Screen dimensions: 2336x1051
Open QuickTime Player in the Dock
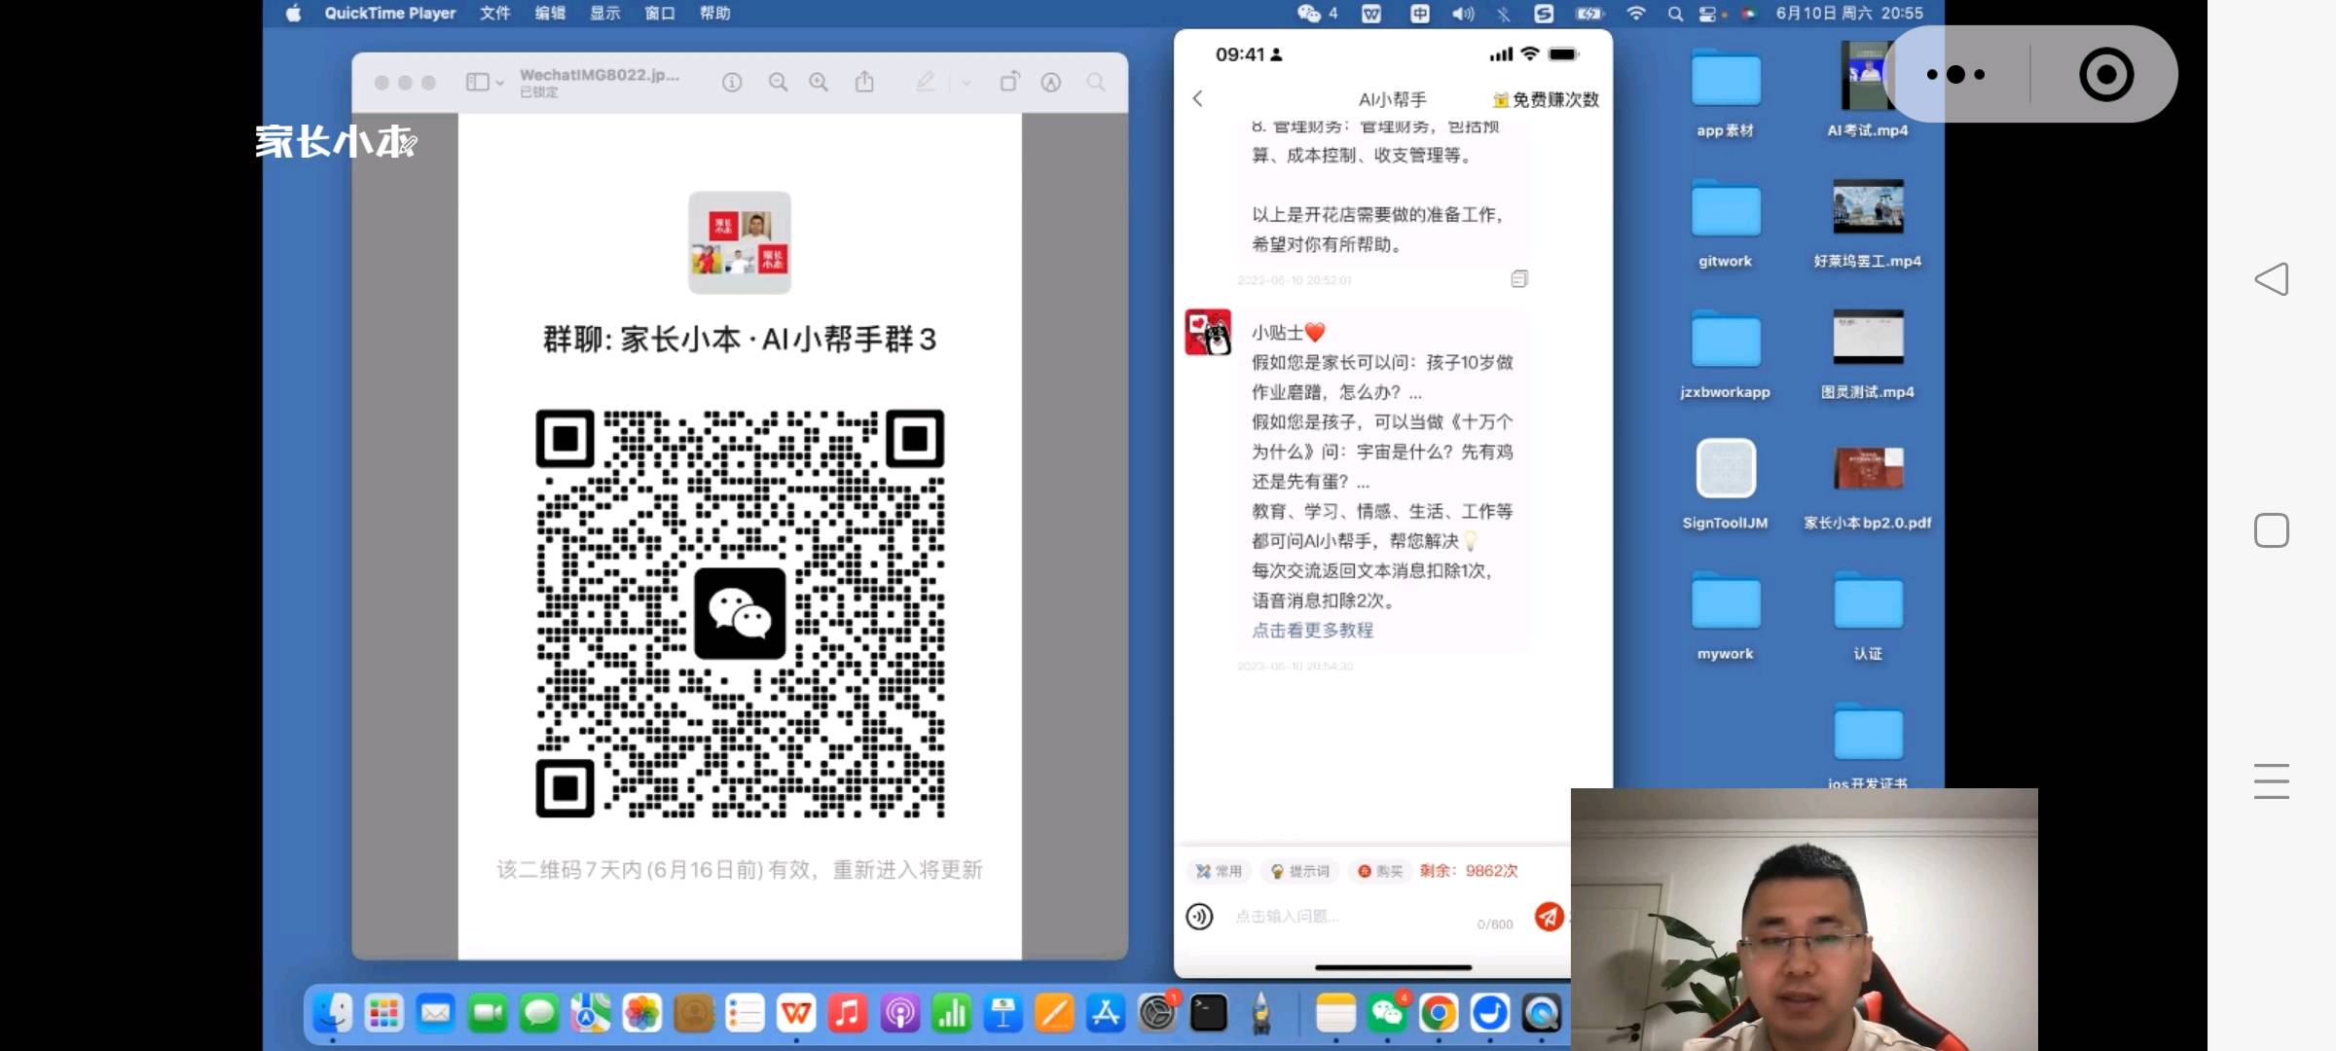(1542, 1014)
